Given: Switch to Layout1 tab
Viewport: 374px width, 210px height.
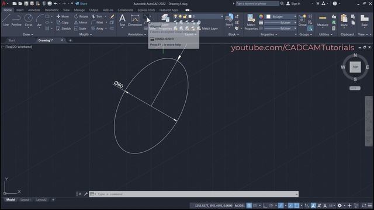Looking at the screenshot, I should (26, 199).
